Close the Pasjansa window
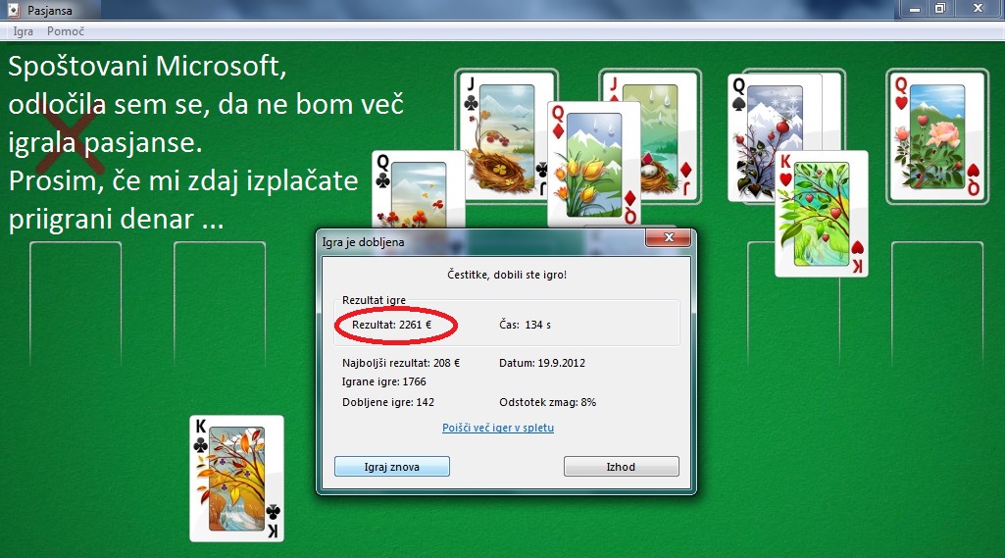The image size is (1005, 558). (979, 9)
